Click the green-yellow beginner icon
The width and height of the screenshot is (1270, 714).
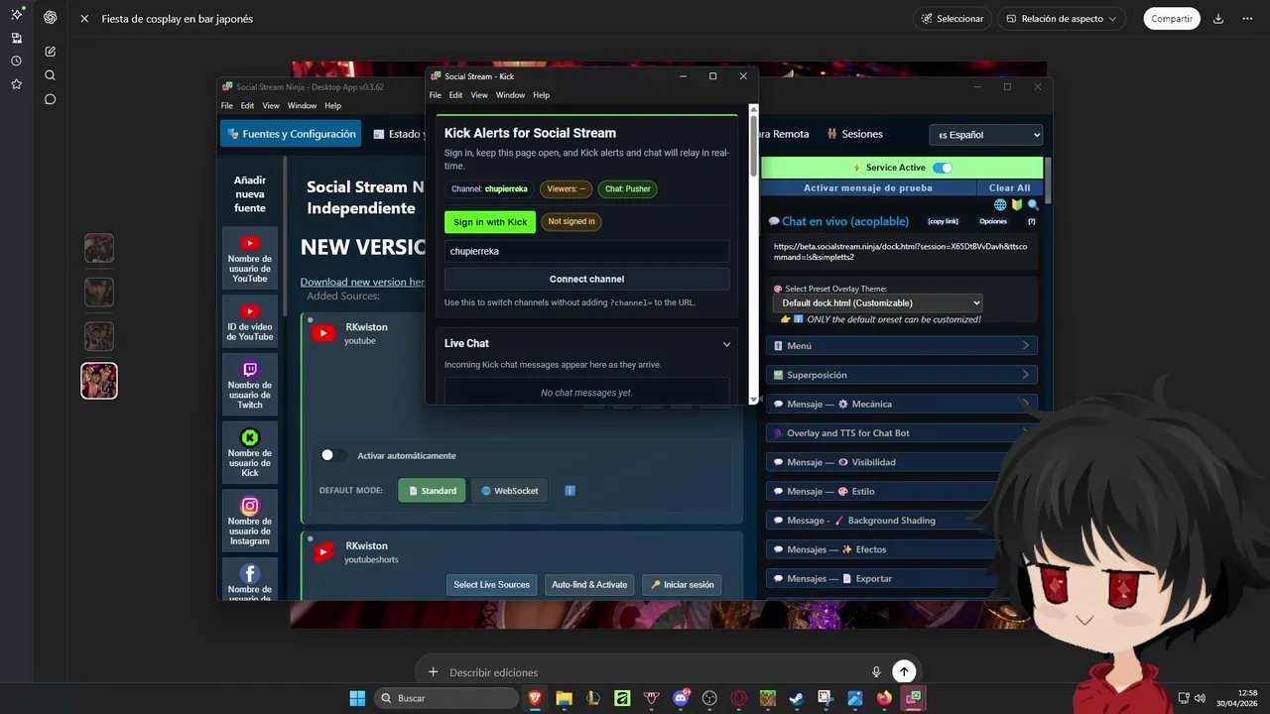click(x=1016, y=204)
